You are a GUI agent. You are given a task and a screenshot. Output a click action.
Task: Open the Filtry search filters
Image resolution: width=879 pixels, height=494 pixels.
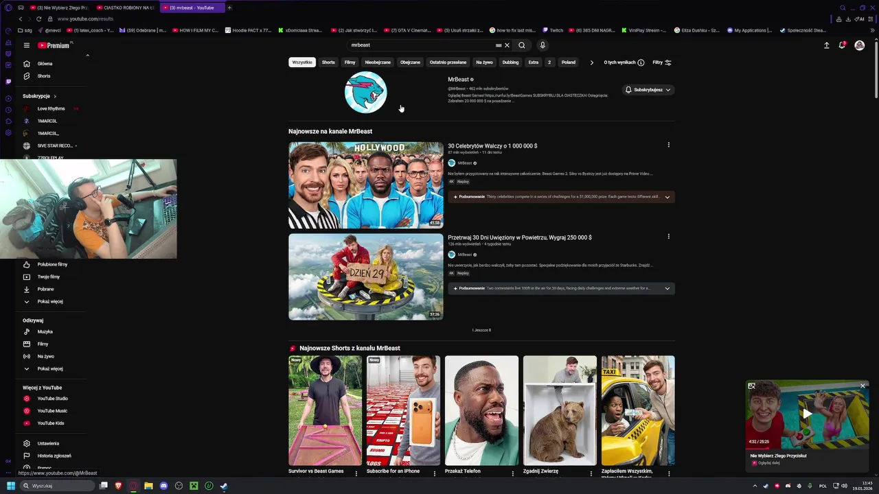(662, 62)
